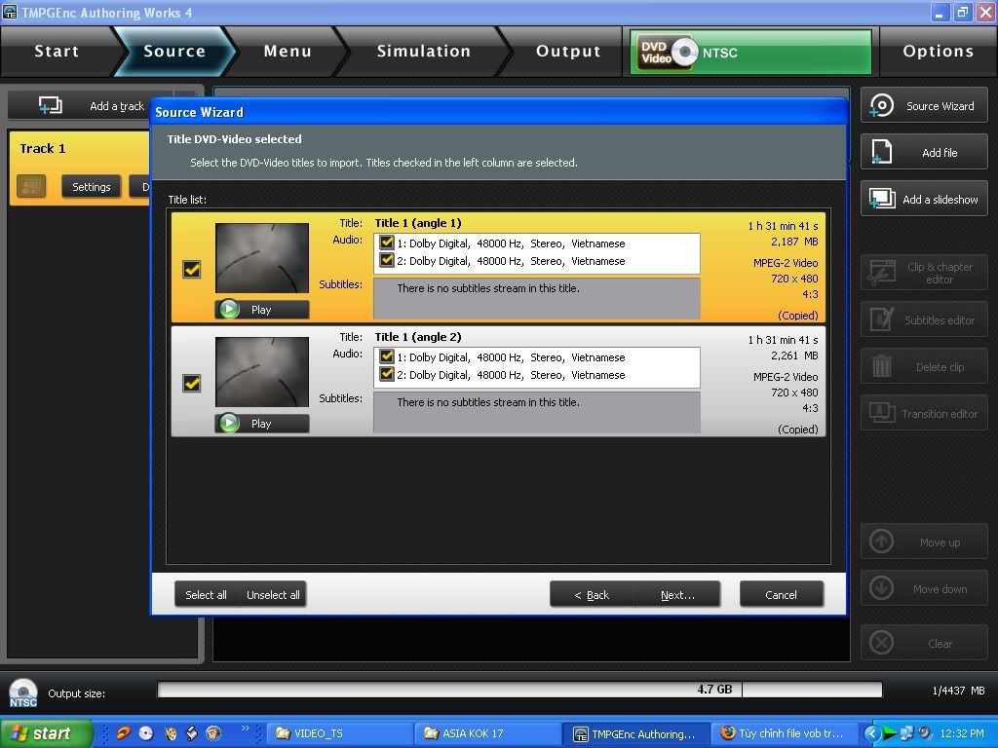Click Add a track
The width and height of the screenshot is (998, 748).
[x=91, y=105]
